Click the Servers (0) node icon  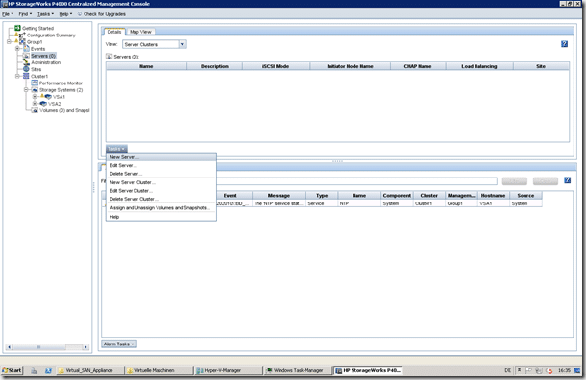point(26,56)
